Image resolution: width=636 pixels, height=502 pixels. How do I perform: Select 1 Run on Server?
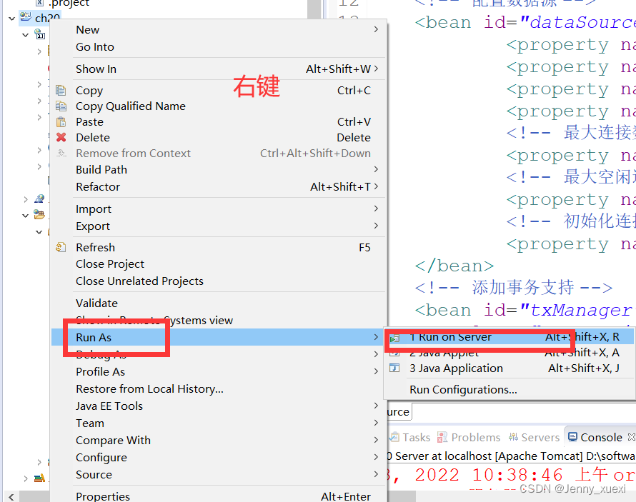pos(510,337)
